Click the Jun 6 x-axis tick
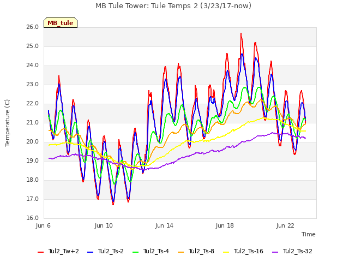The height and width of the screenshot is (262, 349). point(43,225)
